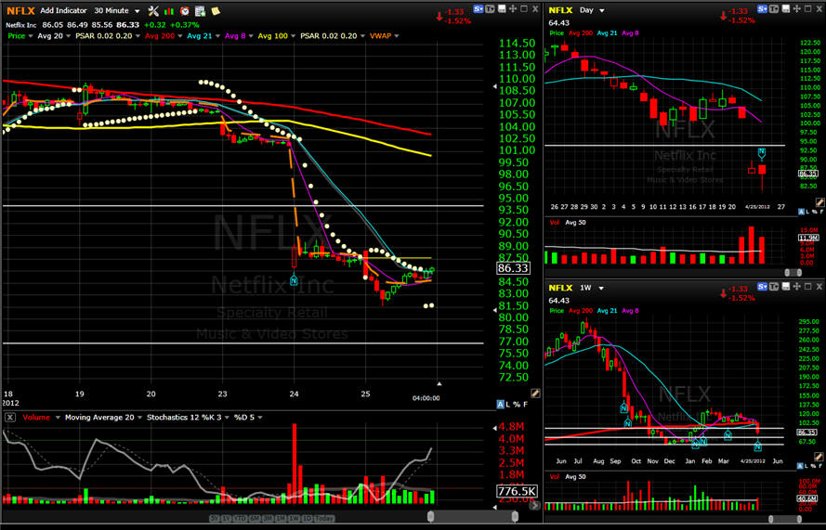Viewport: 826px width, 530px height.
Task: Click the yellow sticky note icon
Action: (216, 10)
